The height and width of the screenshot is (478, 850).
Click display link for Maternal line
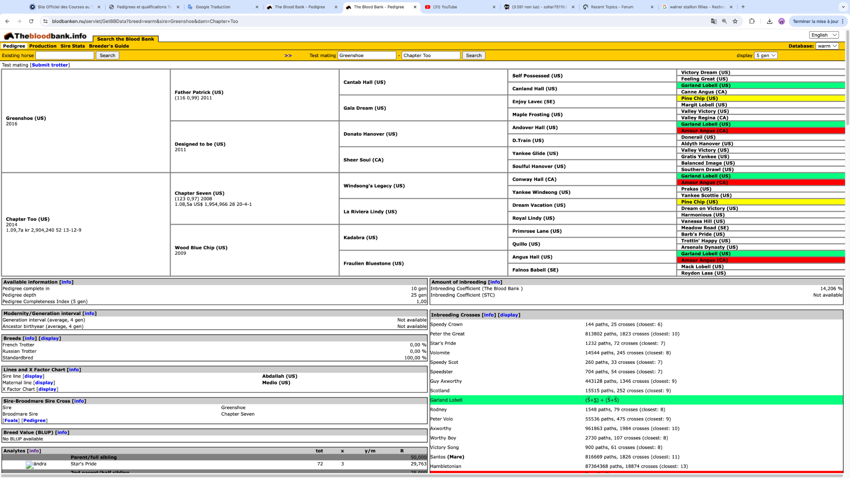coord(44,383)
